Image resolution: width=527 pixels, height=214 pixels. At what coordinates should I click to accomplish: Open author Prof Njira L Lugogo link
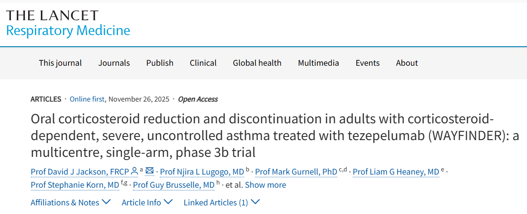pos(202,172)
